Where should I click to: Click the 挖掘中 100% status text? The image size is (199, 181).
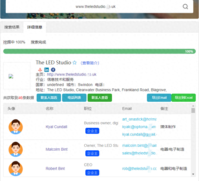[14, 42]
